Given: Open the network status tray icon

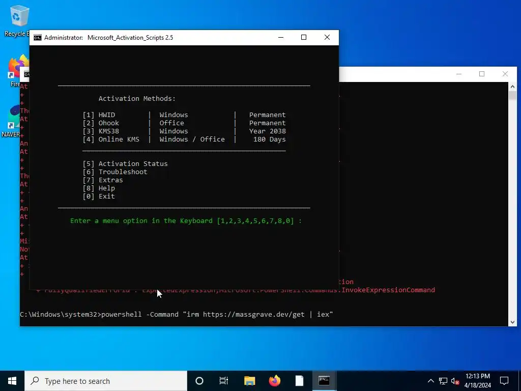Looking at the screenshot, I should click(443, 381).
